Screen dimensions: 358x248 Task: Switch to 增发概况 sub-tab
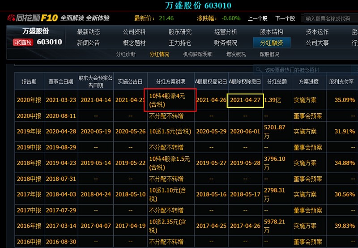(x=236, y=54)
